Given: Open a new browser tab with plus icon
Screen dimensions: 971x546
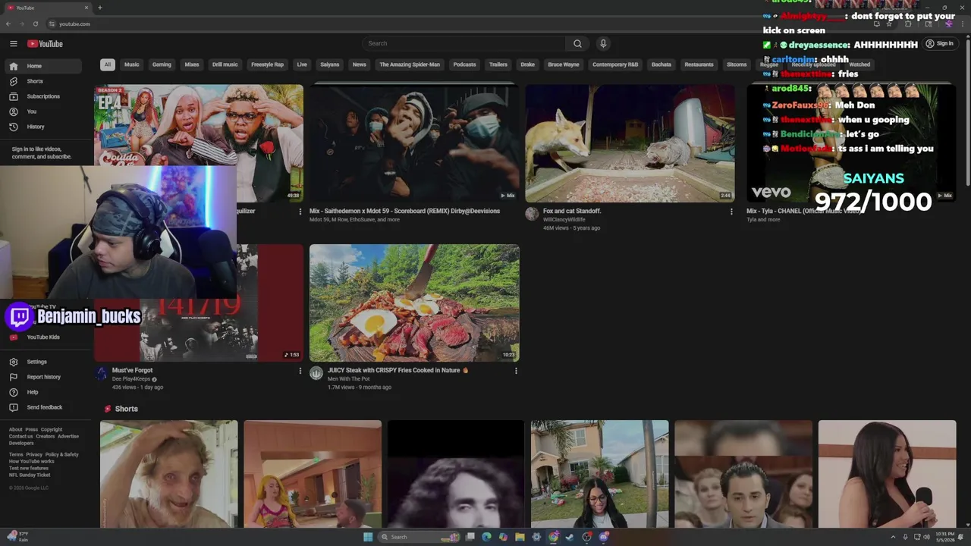Looking at the screenshot, I should coord(99,8).
